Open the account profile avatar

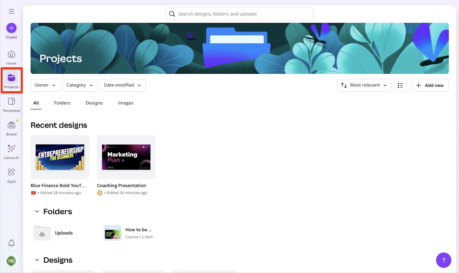pos(11,261)
